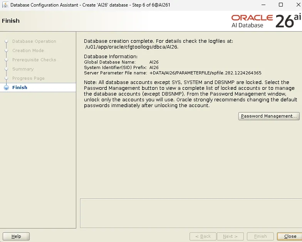This screenshot has height=242, width=302.
Task: Open Help for this wizard
Action: 16,236
